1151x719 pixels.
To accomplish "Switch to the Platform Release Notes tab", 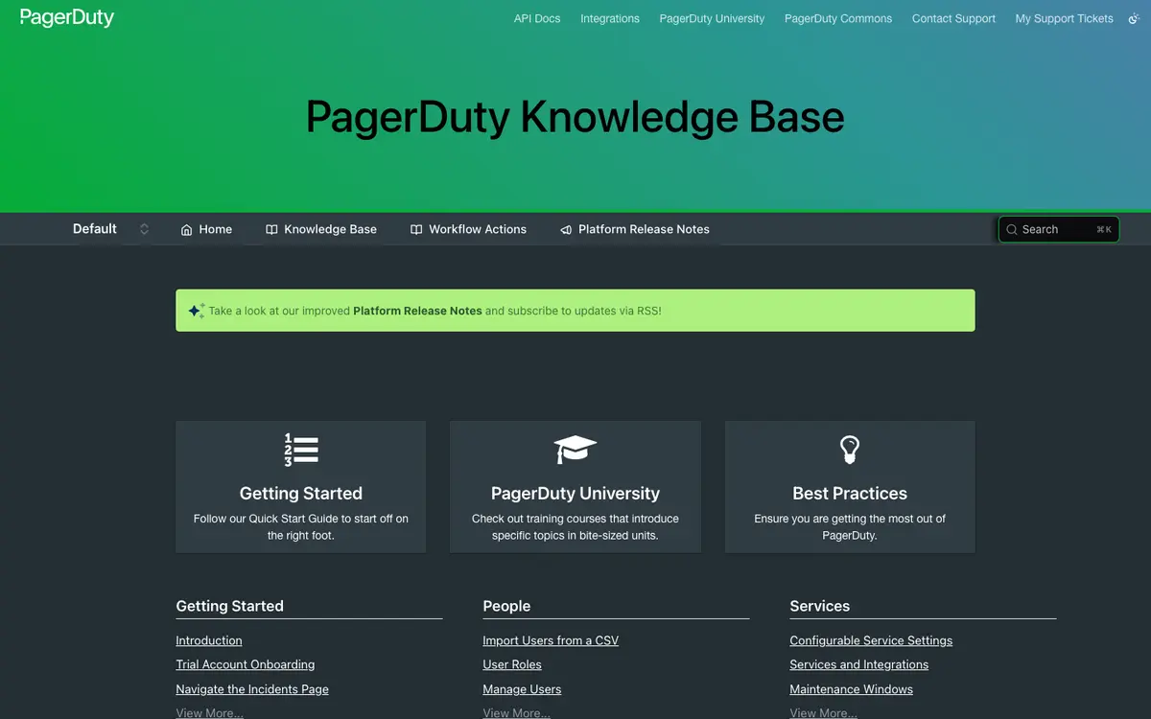I will point(635,229).
